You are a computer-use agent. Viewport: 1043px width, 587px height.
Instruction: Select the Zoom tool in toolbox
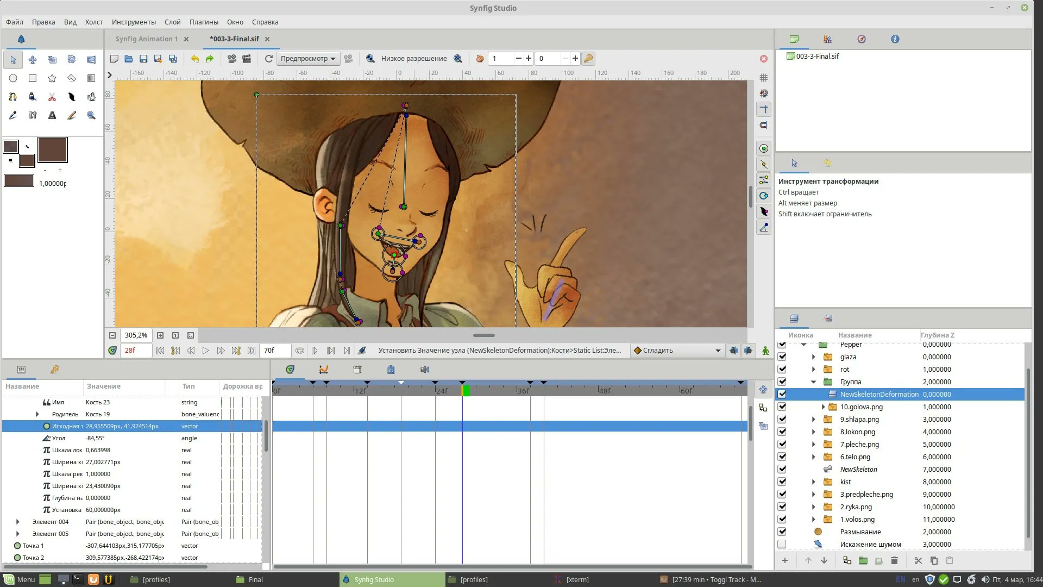[x=91, y=115]
